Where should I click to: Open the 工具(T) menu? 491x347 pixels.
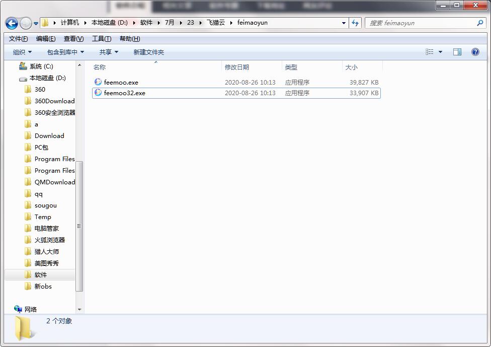(102, 39)
